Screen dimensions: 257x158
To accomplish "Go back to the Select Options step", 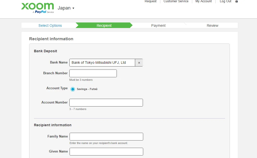I will coord(50,25).
